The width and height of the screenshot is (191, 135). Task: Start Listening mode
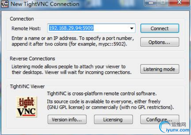(x=160, y=69)
